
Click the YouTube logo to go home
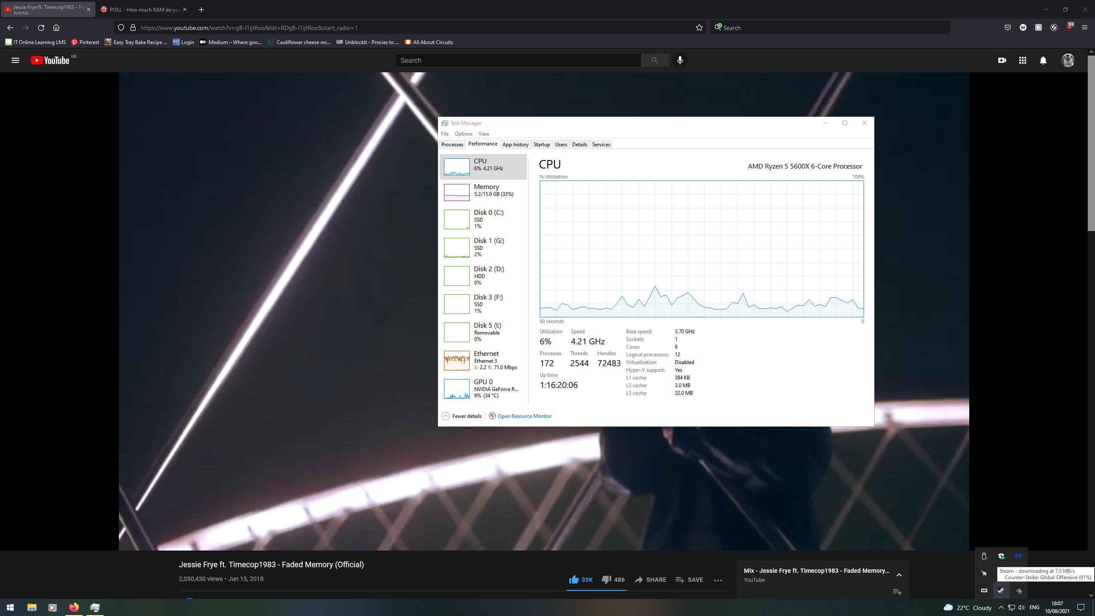point(50,60)
